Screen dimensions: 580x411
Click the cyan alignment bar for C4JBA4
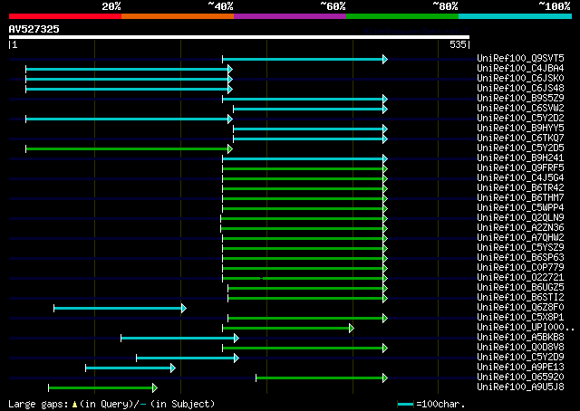pyautogui.click(x=129, y=69)
